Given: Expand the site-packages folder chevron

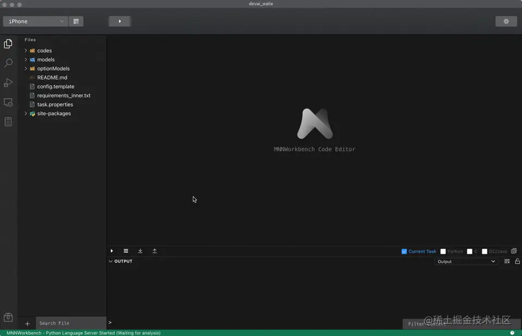Looking at the screenshot, I should [26, 114].
